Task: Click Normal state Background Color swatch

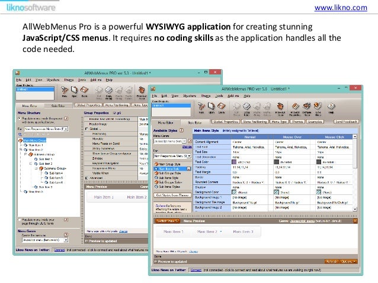Action: point(234,192)
